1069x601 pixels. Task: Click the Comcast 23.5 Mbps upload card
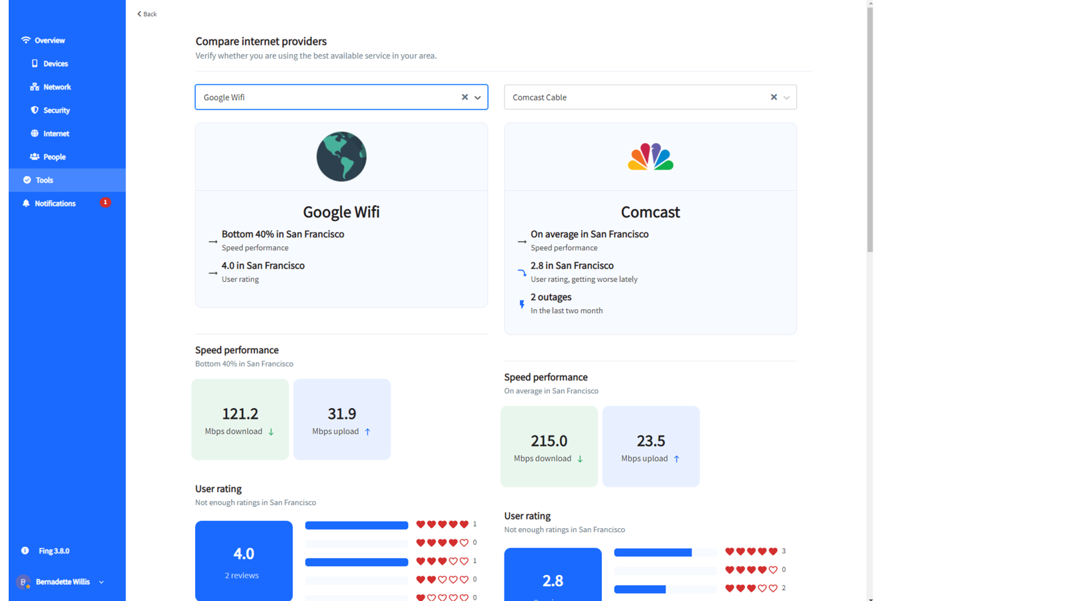[x=651, y=447]
